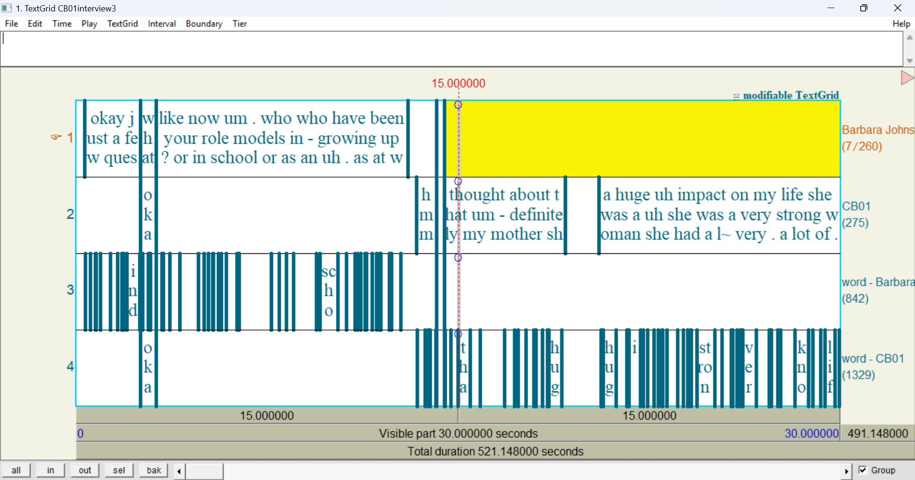Click the 'all' zoom button

coord(16,470)
